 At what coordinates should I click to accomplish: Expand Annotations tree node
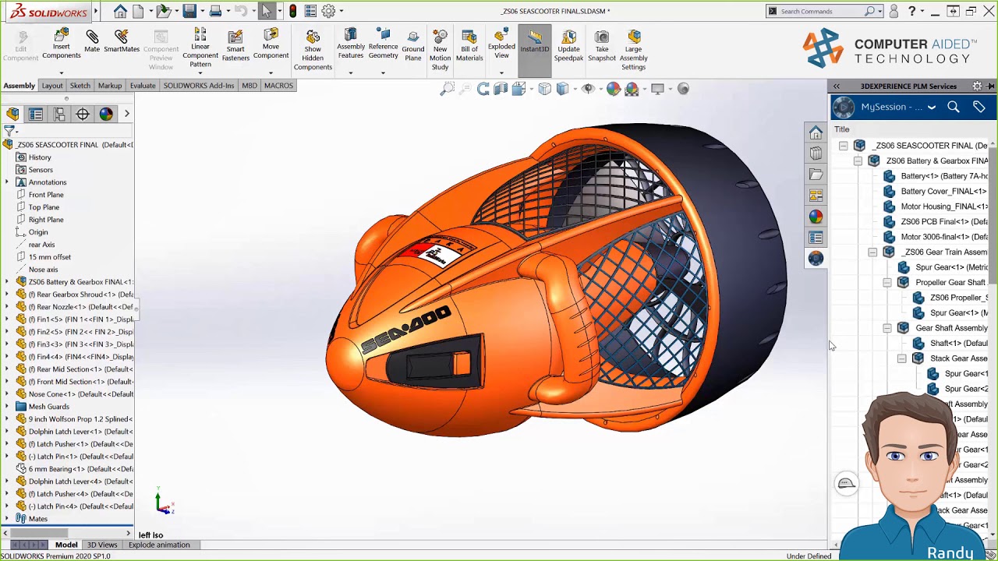(7, 182)
